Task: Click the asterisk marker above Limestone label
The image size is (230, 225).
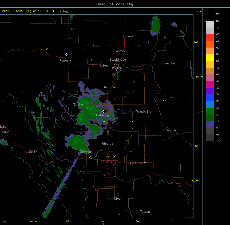Action: point(41,92)
